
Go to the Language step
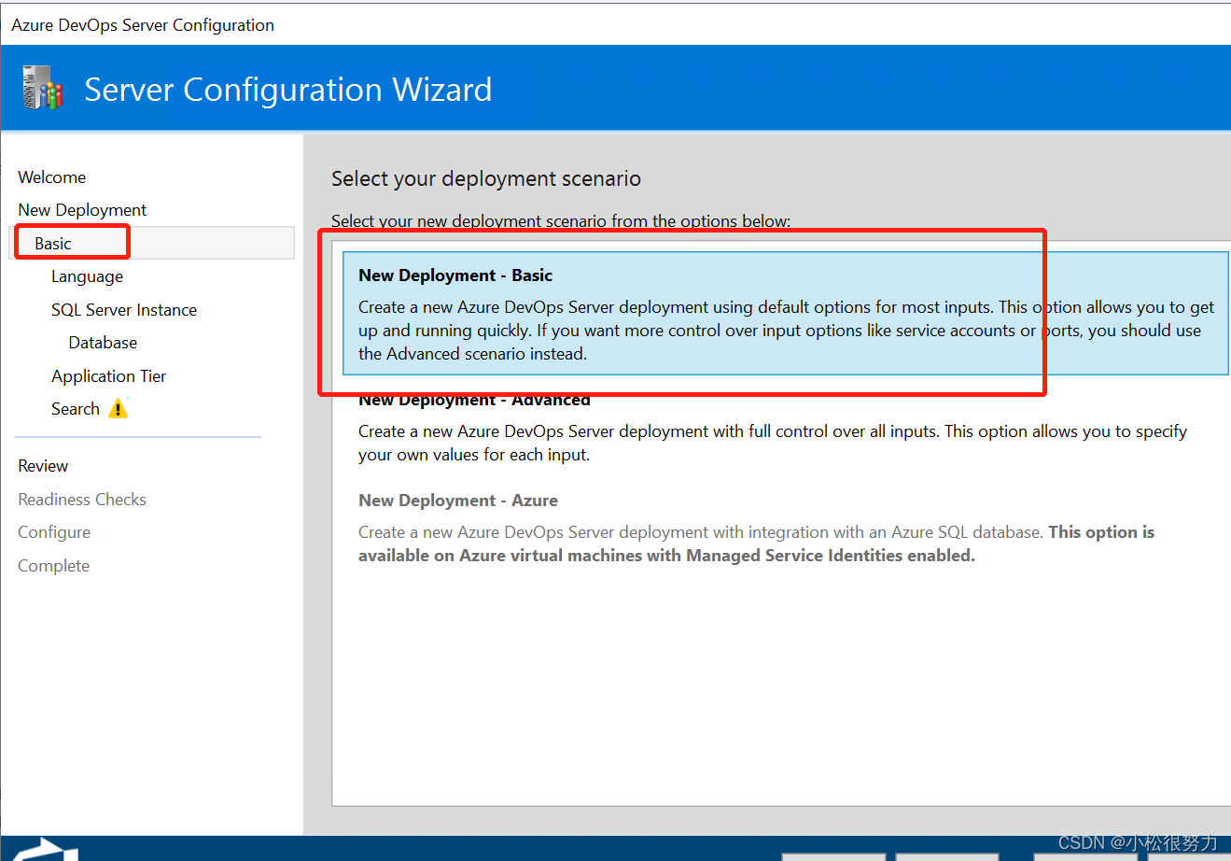pos(87,276)
